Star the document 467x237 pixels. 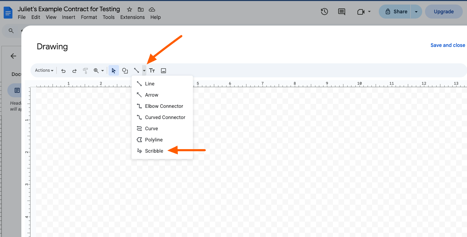(129, 9)
